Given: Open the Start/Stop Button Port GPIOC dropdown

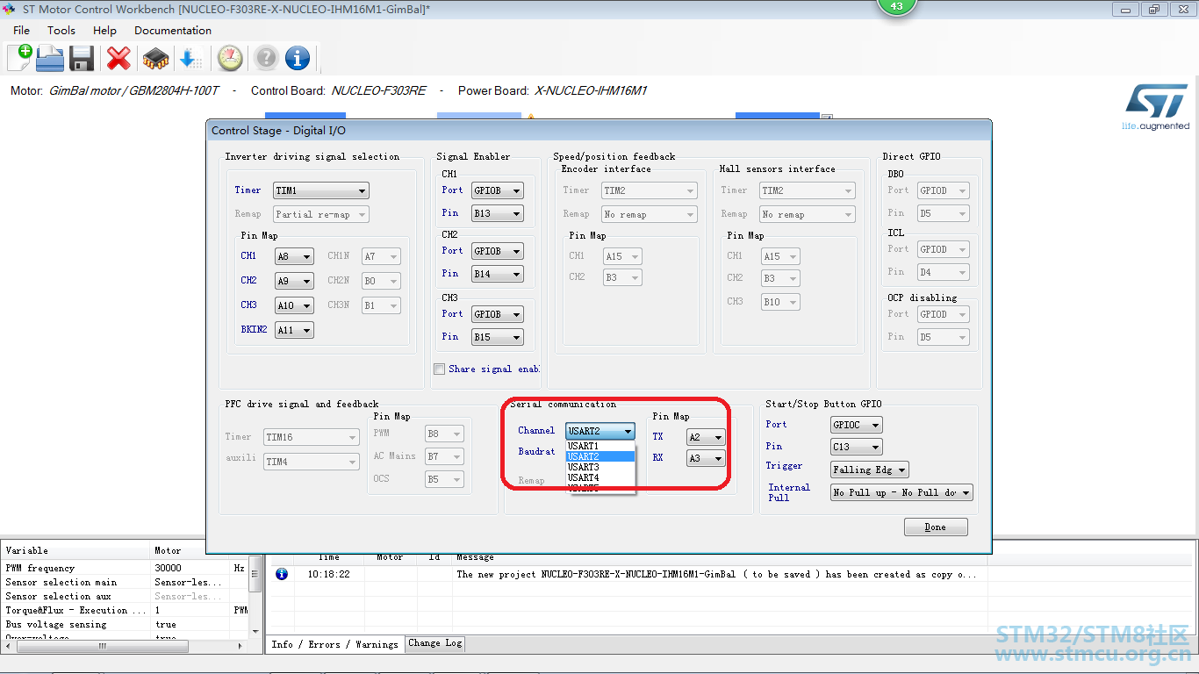Looking at the screenshot, I should click(857, 425).
